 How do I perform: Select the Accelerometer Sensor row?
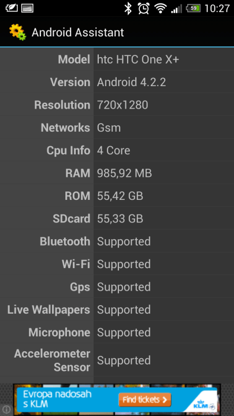pos(117,361)
